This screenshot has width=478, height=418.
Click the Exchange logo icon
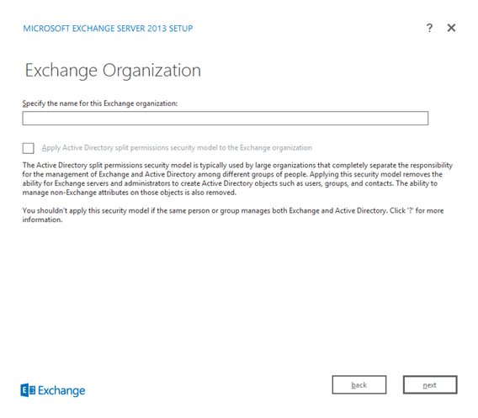point(28,390)
